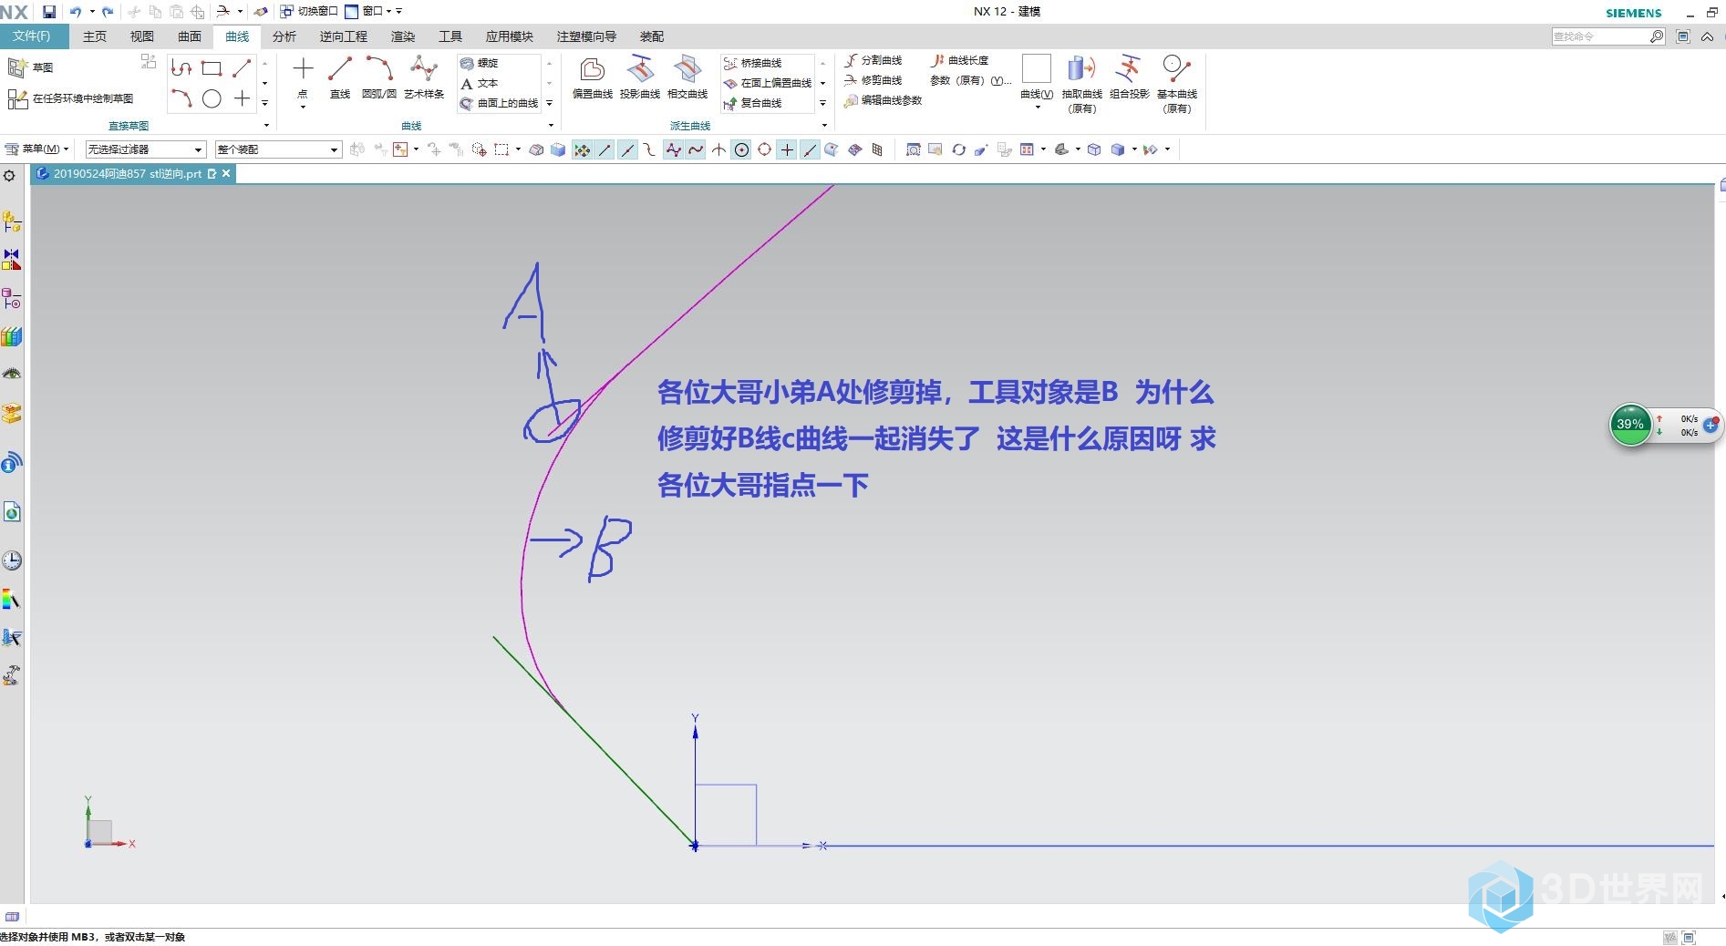Toggle the control point snap option

(x=650, y=150)
